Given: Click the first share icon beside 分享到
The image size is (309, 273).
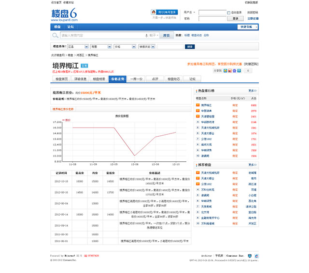Looking at the screenshot, I should (x=225, y=71).
